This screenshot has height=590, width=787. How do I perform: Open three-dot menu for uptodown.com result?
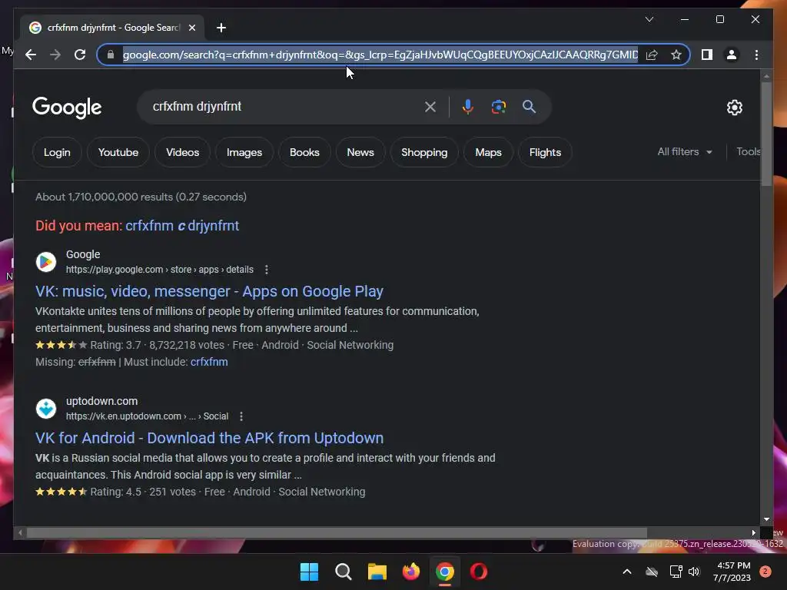tap(241, 416)
